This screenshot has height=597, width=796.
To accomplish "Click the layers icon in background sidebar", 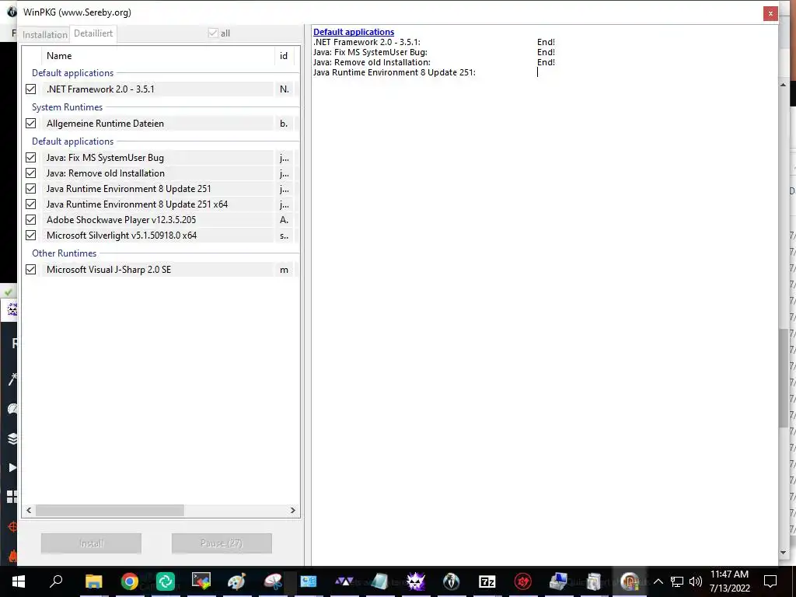I will pos(12,438).
